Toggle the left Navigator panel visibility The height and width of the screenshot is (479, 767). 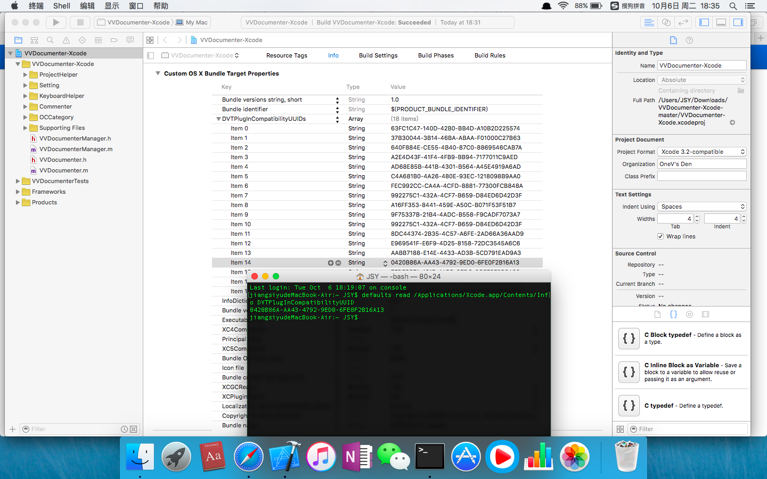[704, 22]
